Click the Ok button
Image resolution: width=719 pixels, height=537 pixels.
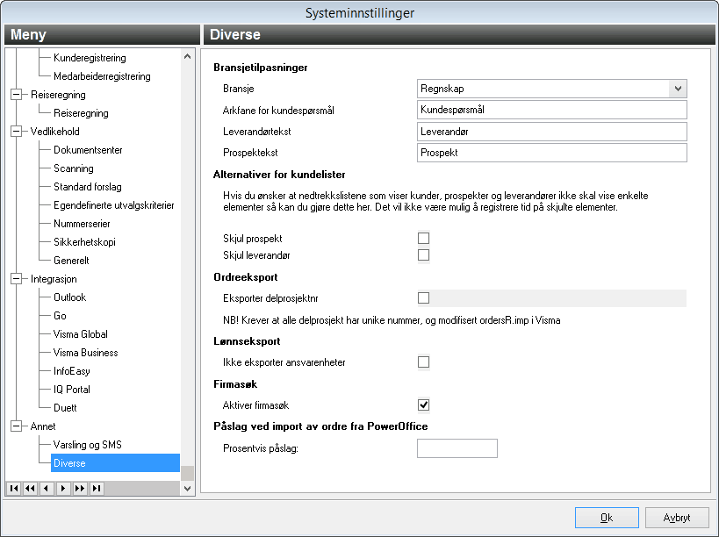(607, 518)
